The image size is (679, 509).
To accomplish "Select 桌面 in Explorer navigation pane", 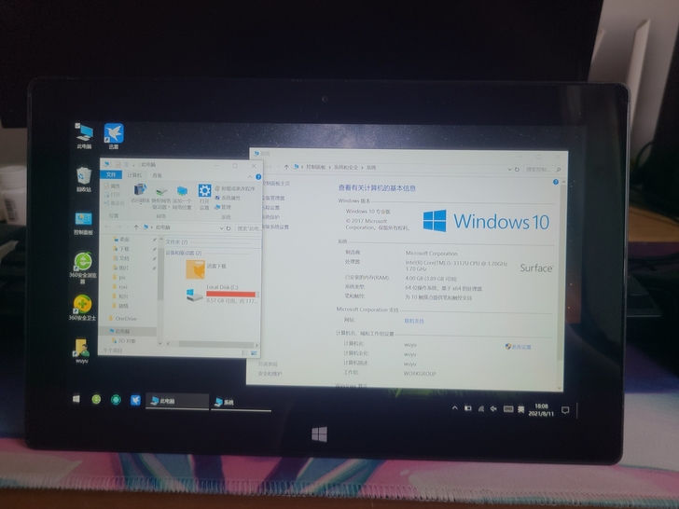I will point(121,239).
